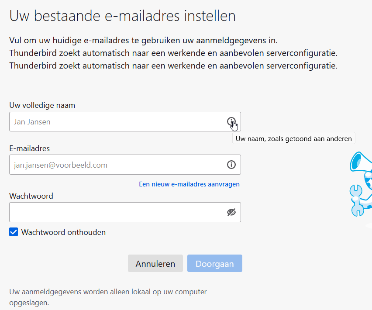Screen dimensions: 372x310
Task: Click the 'Wachtwoord' label above the password field
Action: point(31,196)
